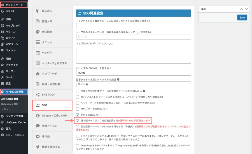252x154 pixels.
Task: Click the plug icon beside プラグイン
Action: point(3,65)
